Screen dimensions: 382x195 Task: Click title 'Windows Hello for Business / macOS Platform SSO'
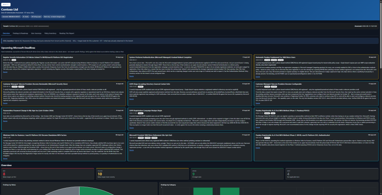tap(35, 135)
